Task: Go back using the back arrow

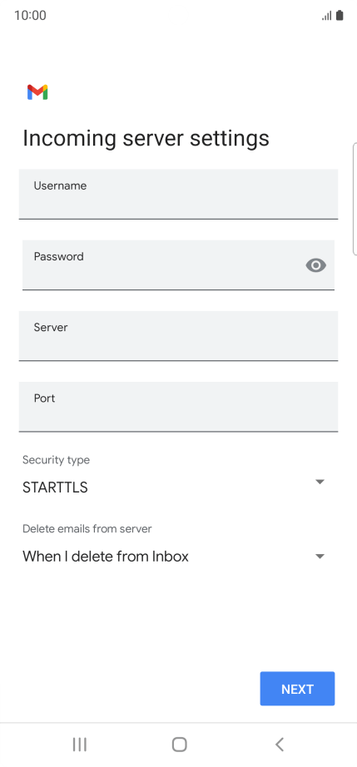Action: [x=280, y=745]
